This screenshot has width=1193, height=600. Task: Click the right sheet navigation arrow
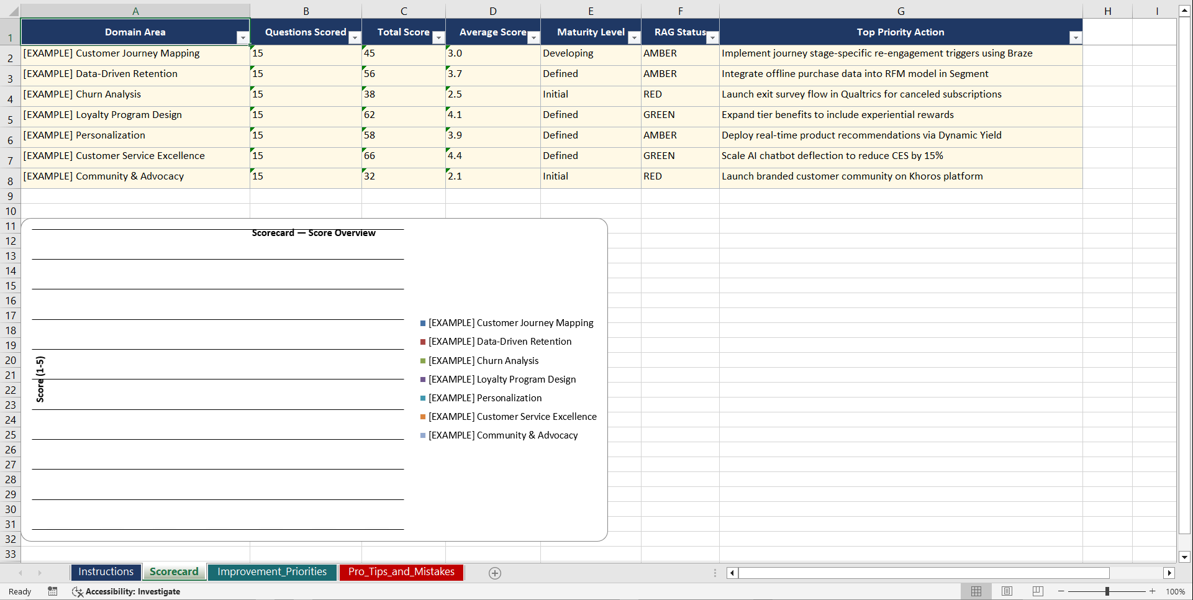coord(40,573)
